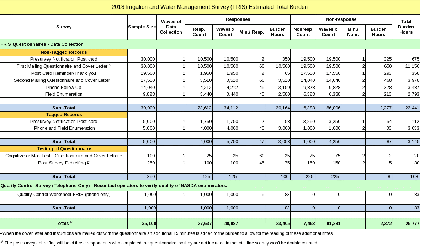The width and height of the screenshot is (425, 248).
Task: Click the post survey debriefing footnote text
Action: [x=160, y=243]
